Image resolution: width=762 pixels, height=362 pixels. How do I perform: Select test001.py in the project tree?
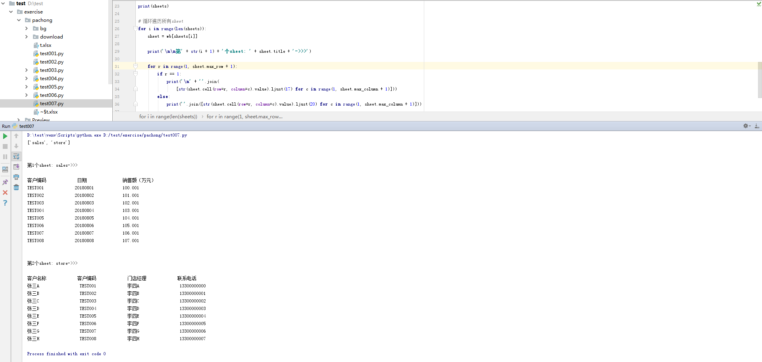(x=52, y=53)
